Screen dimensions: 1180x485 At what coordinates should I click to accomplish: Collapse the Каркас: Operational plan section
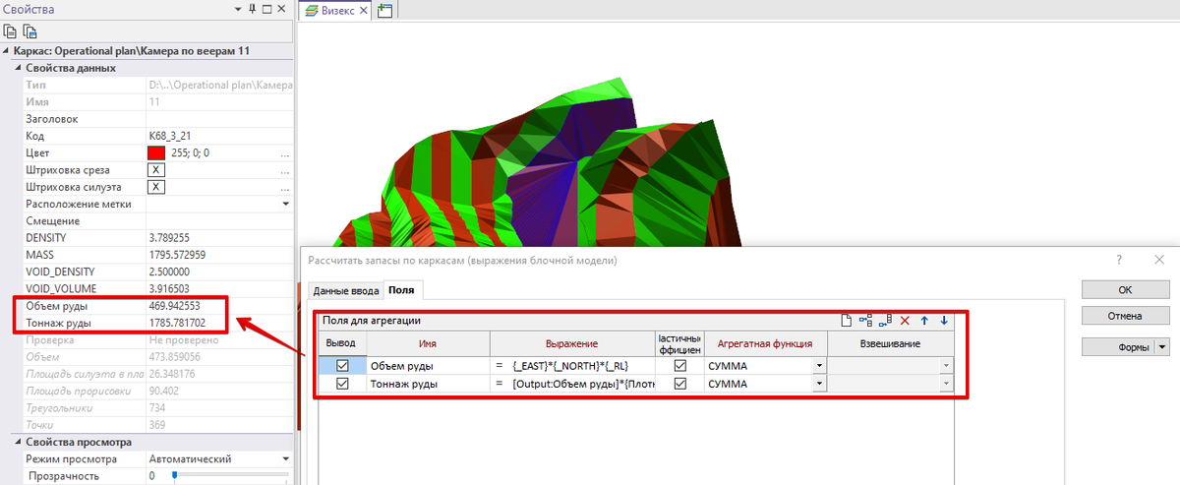click(x=7, y=50)
